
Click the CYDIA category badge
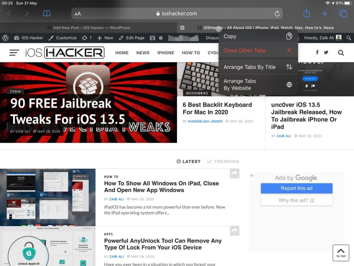[x=15, y=91]
